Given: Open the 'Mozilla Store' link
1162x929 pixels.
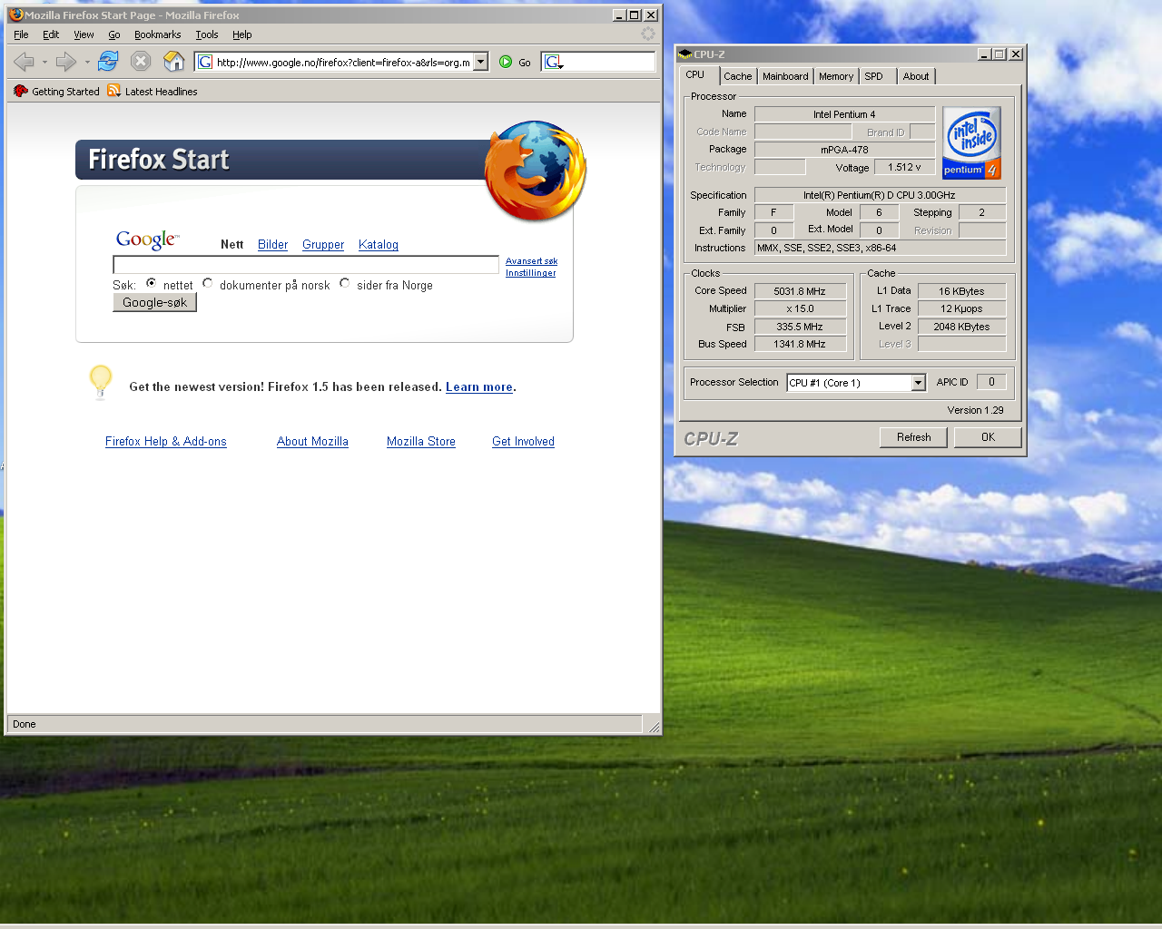Looking at the screenshot, I should pos(421,442).
